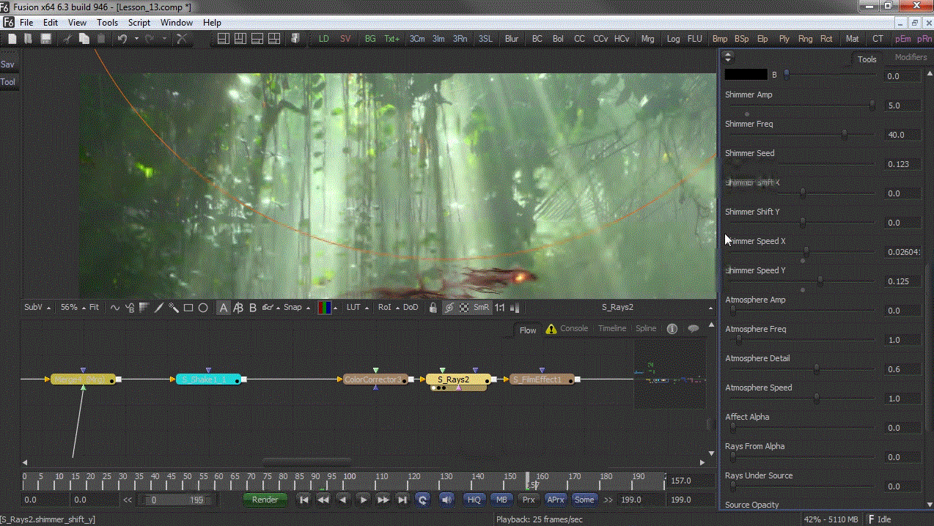
Task: Mute audio with the speaker button
Action: (x=446, y=500)
